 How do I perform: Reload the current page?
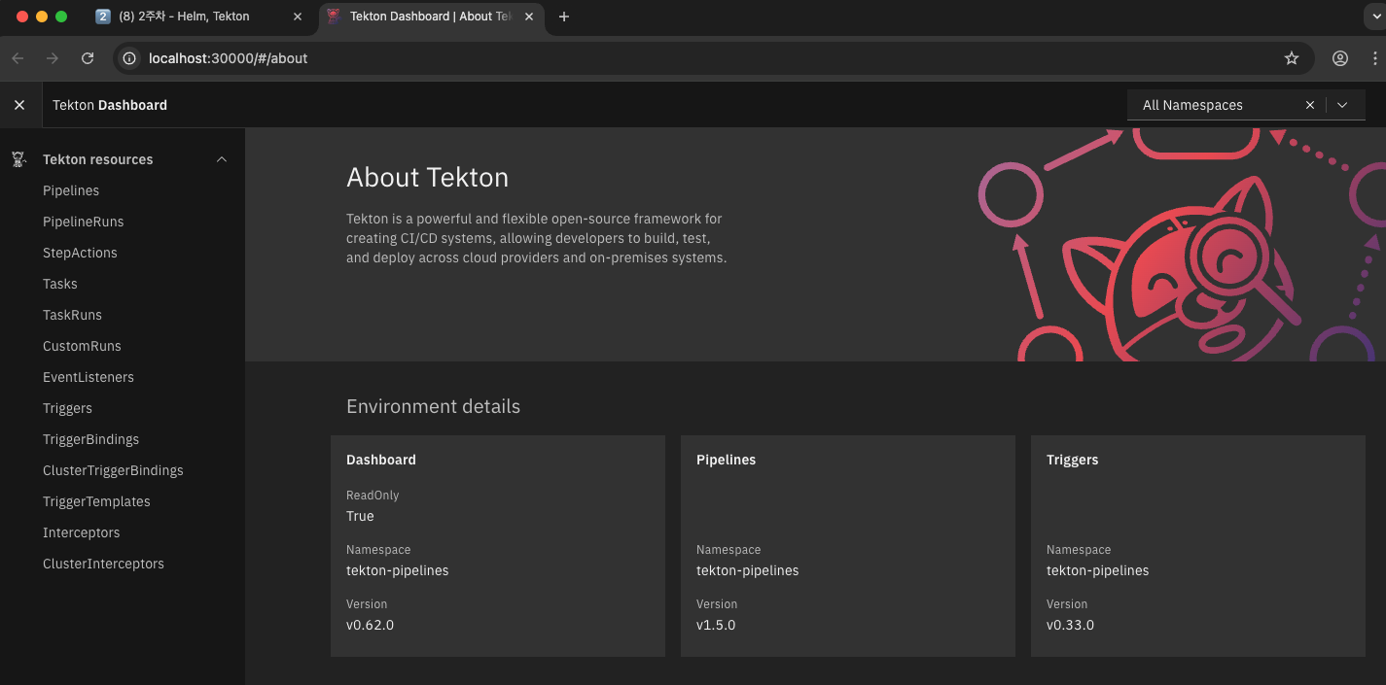[88, 58]
